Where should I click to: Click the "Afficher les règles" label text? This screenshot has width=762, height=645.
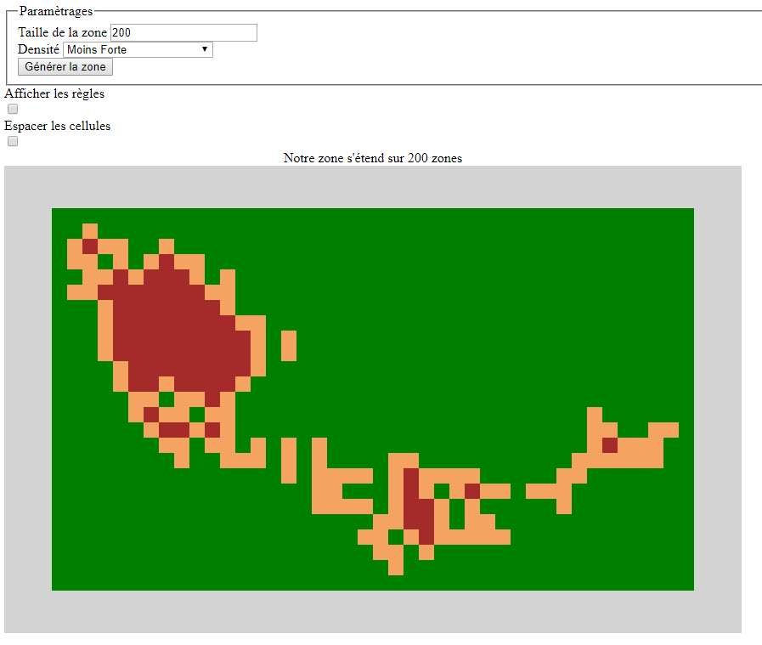(x=54, y=94)
